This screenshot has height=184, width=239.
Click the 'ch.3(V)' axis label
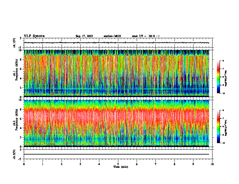coord(14,154)
